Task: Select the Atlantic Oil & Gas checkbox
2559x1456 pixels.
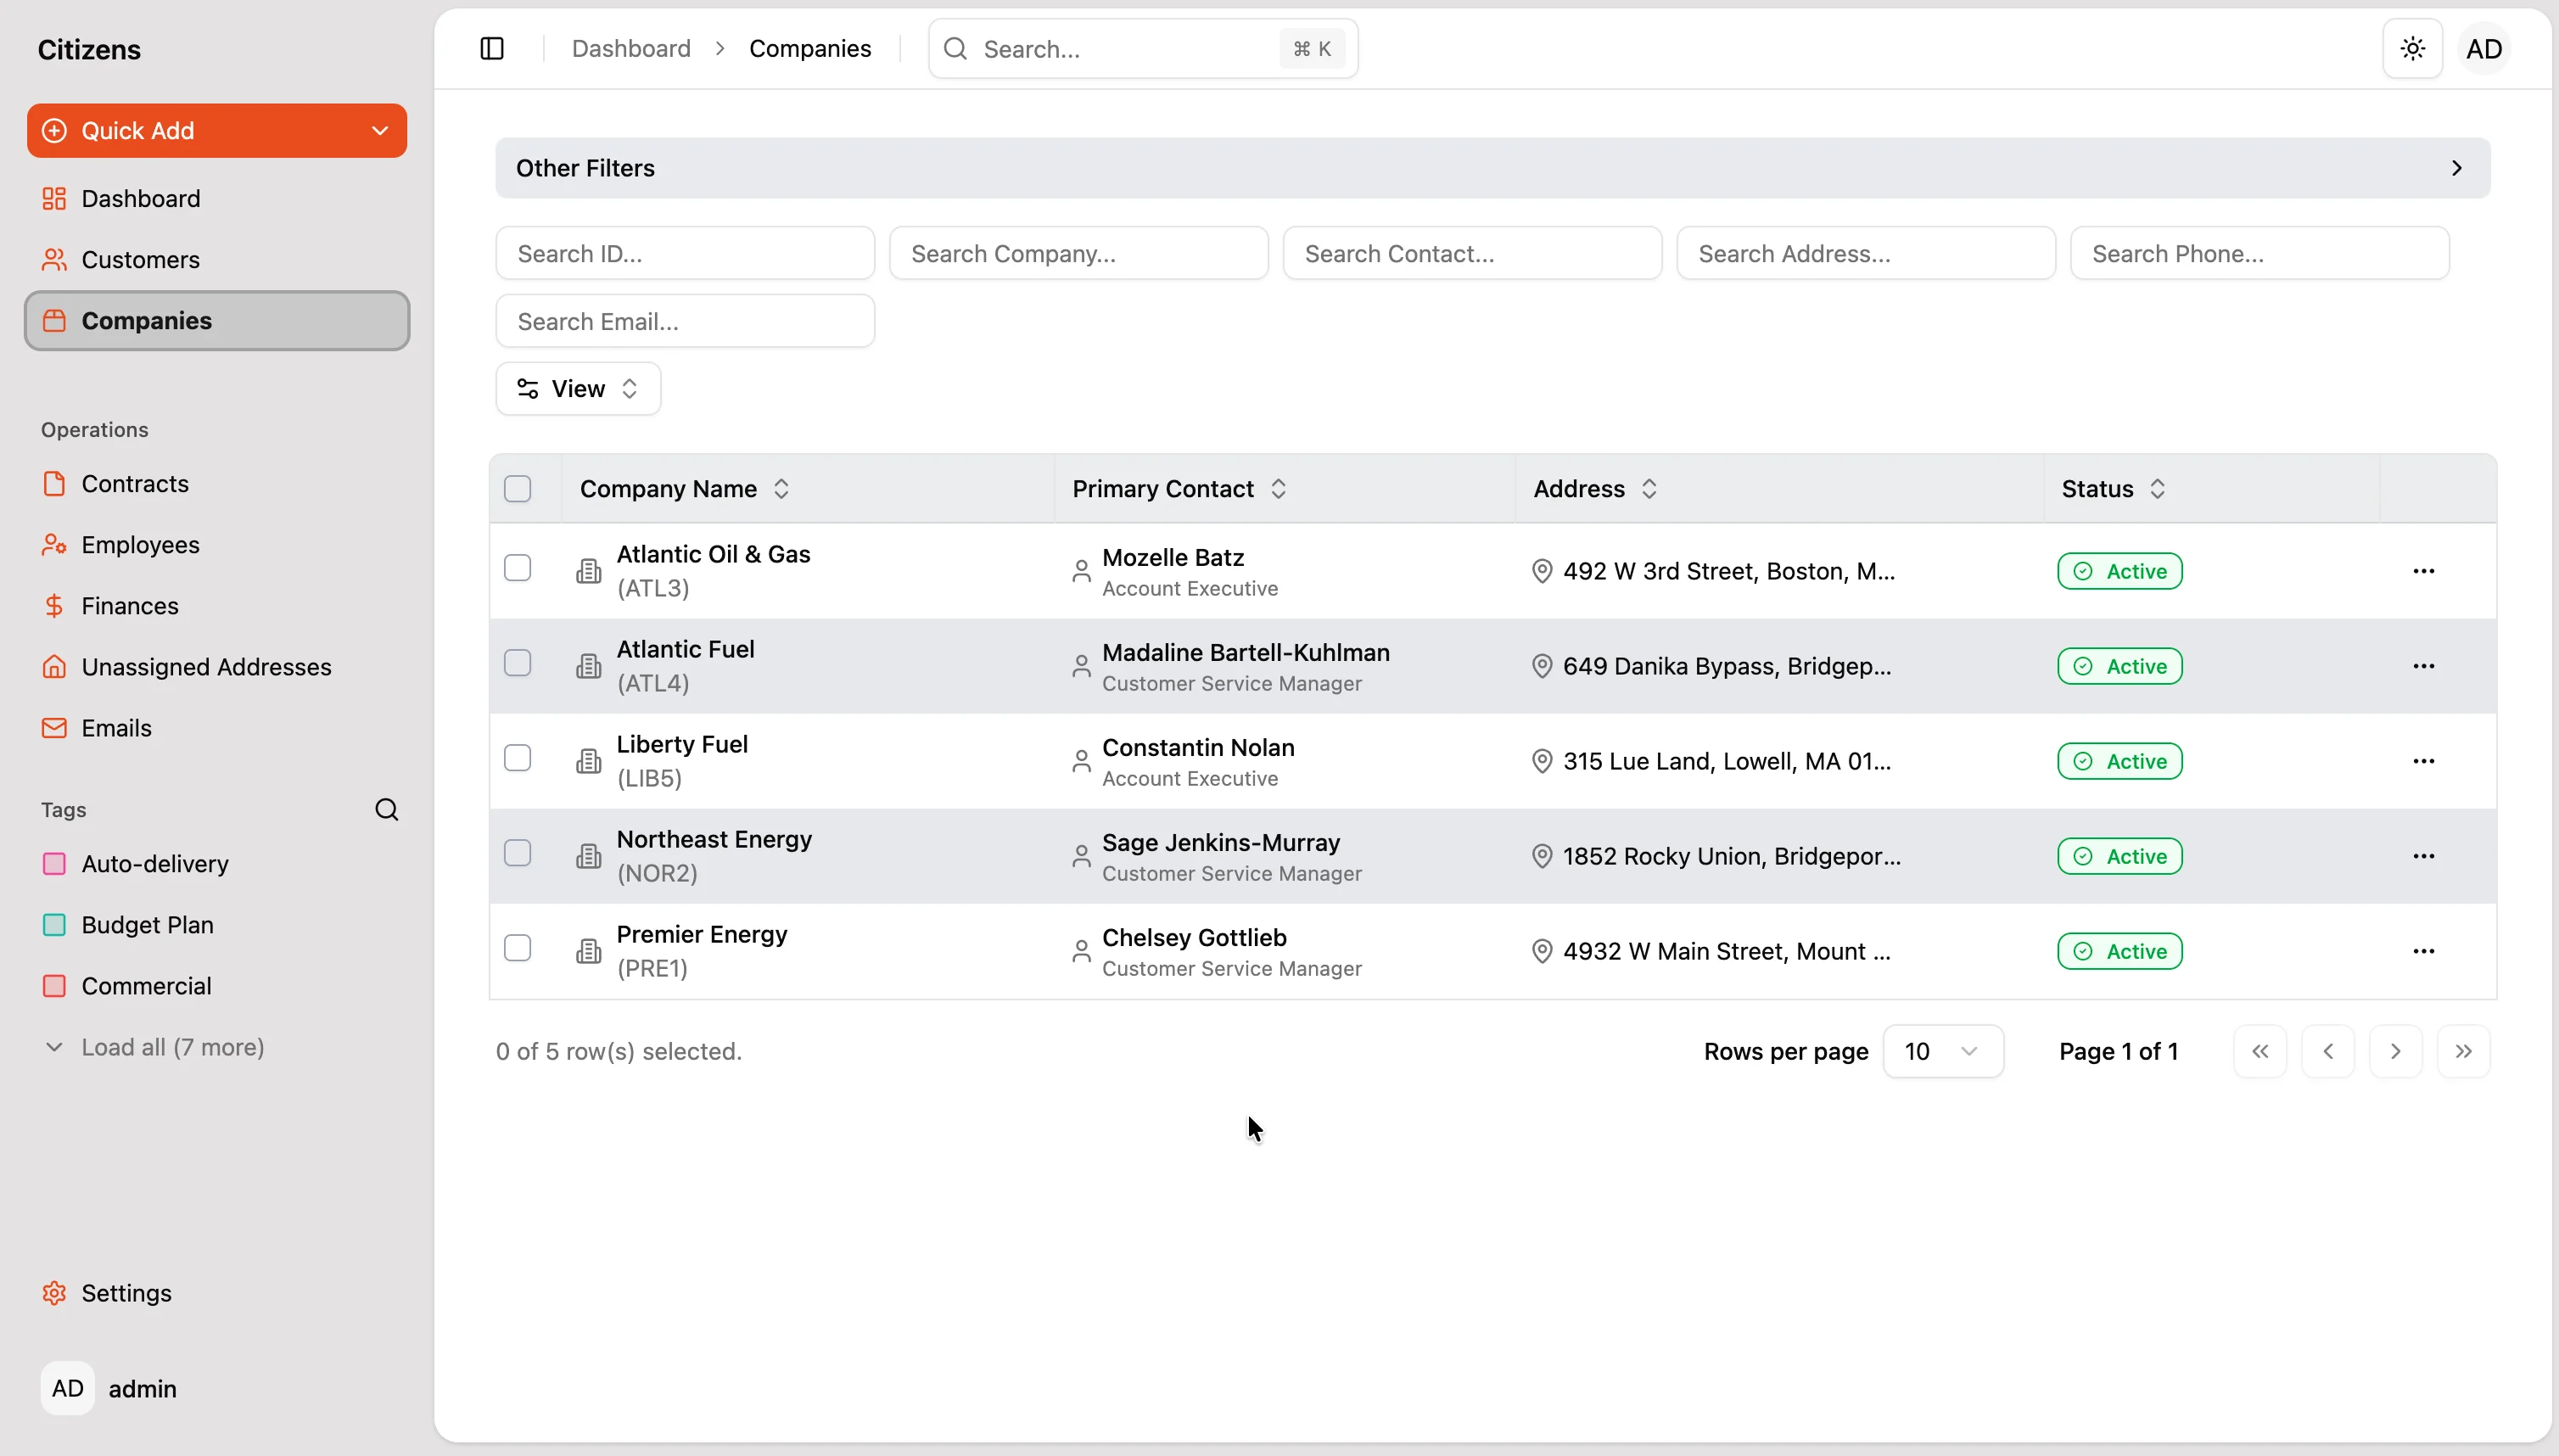Action: click(517, 568)
